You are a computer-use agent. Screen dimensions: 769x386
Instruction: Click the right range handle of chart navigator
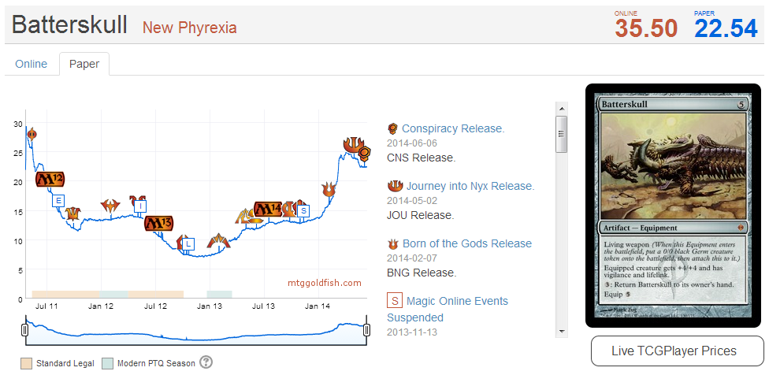366,331
